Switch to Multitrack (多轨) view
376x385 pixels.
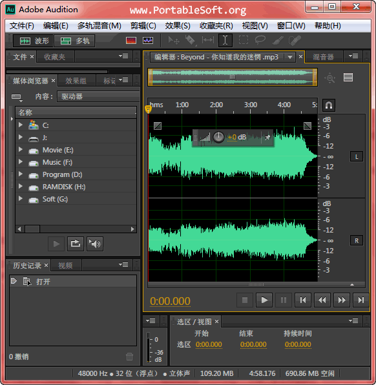click(x=74, y=41)
